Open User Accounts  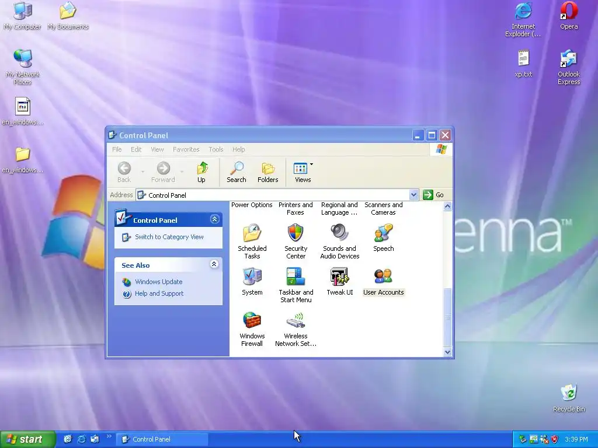383,282
